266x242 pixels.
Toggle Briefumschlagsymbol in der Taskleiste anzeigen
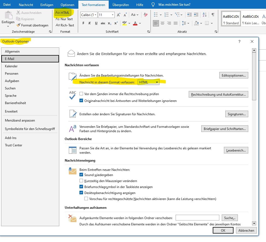pyautogui.click(x=81, y=187)
